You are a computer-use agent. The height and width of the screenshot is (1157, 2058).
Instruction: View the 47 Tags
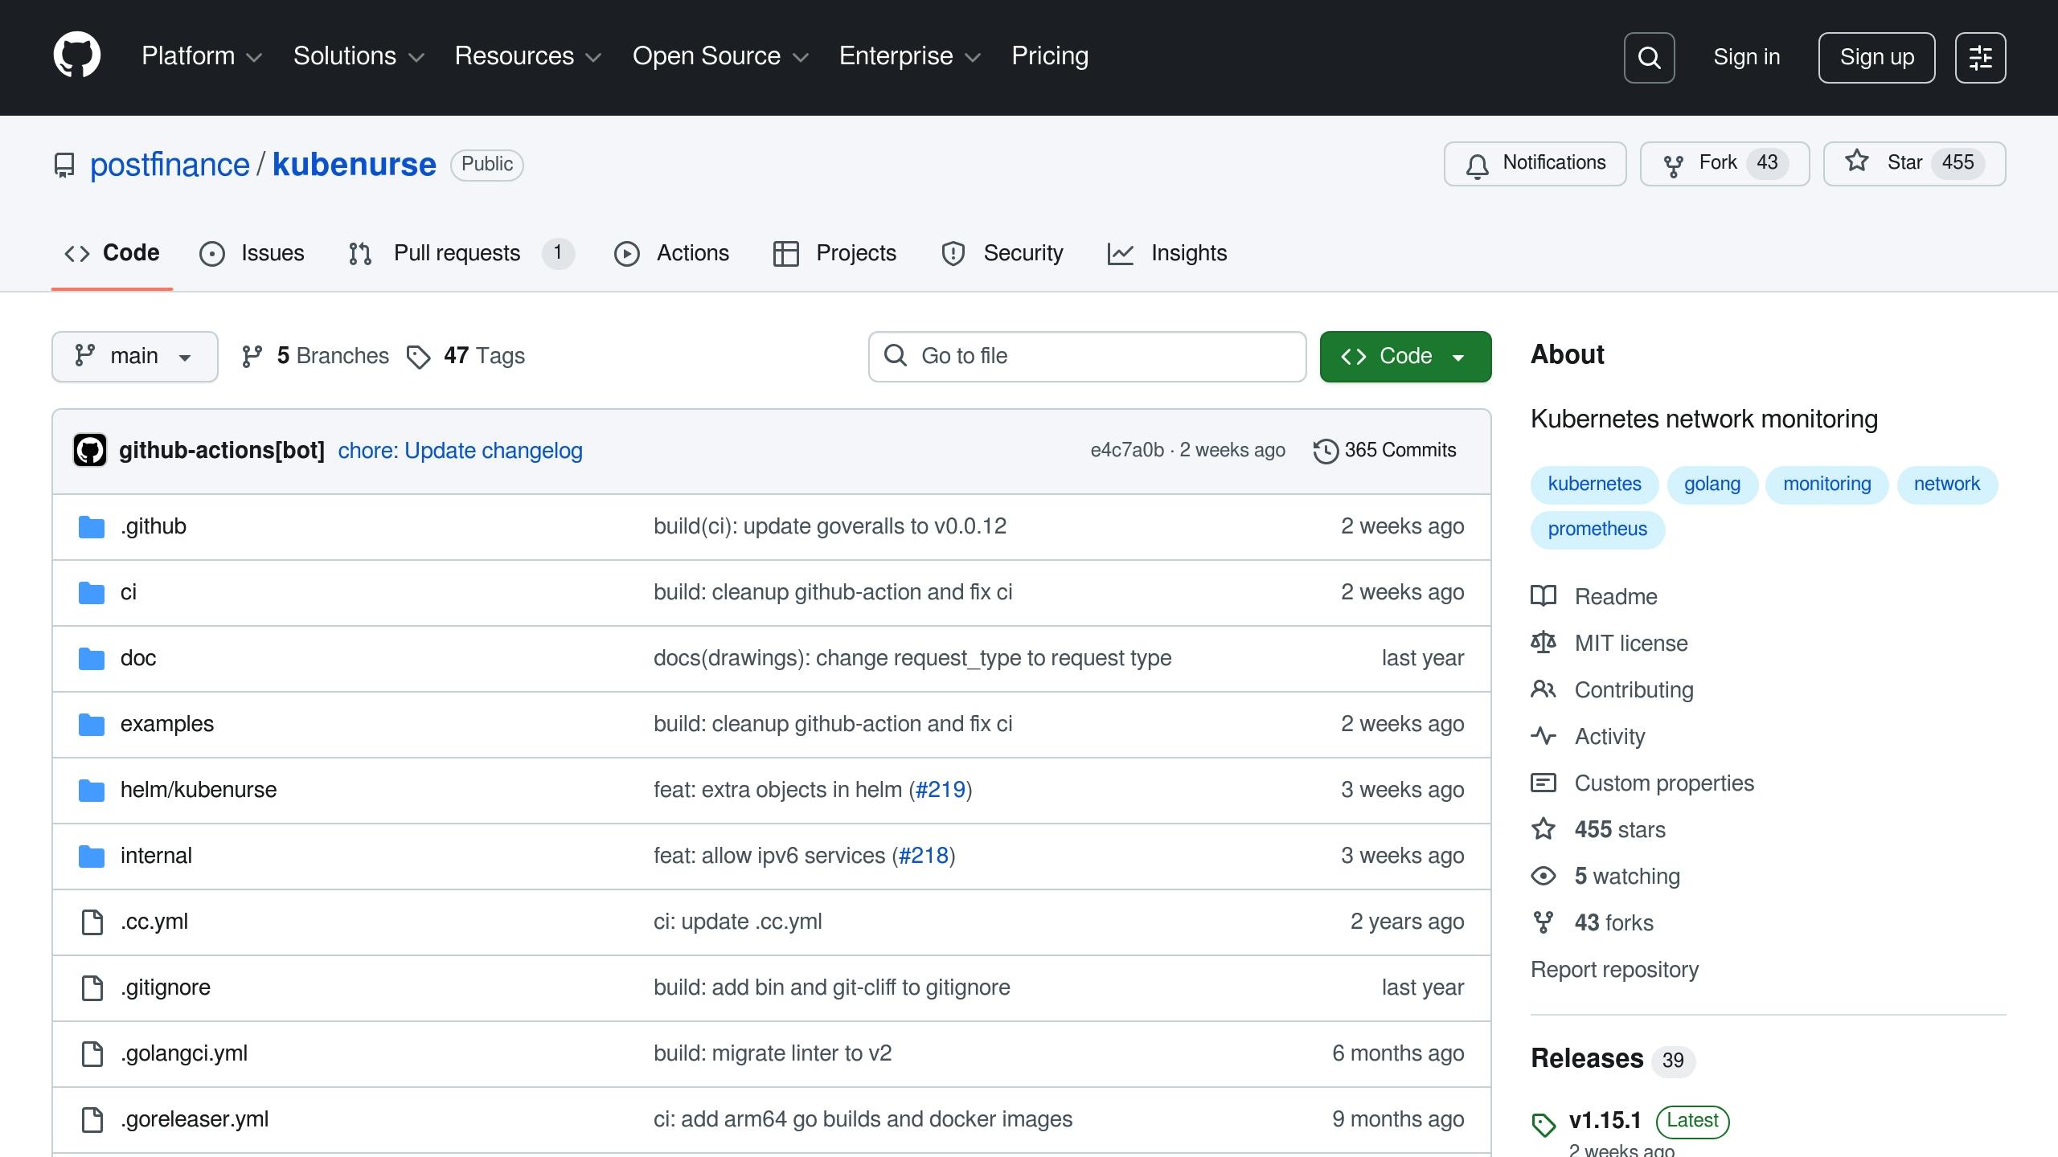click(465, 356)
